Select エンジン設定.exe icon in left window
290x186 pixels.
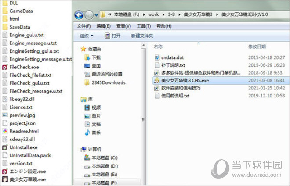click(x=5, y=172)
